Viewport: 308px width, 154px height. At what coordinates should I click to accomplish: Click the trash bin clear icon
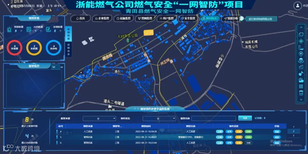pyautogui.click(x=301, y=93)
